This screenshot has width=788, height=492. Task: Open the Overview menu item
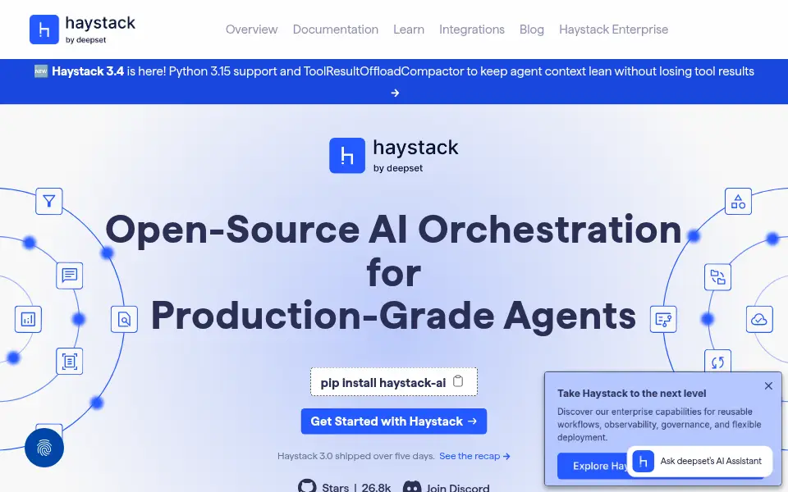pyautogui.click(x=251, y=30)
